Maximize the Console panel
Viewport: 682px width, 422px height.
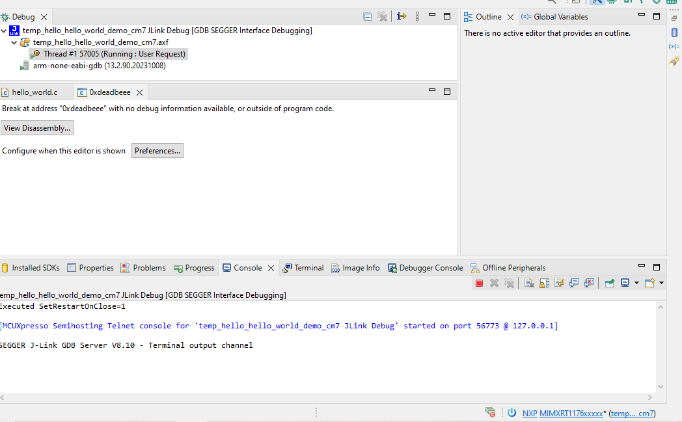(657, 267)
